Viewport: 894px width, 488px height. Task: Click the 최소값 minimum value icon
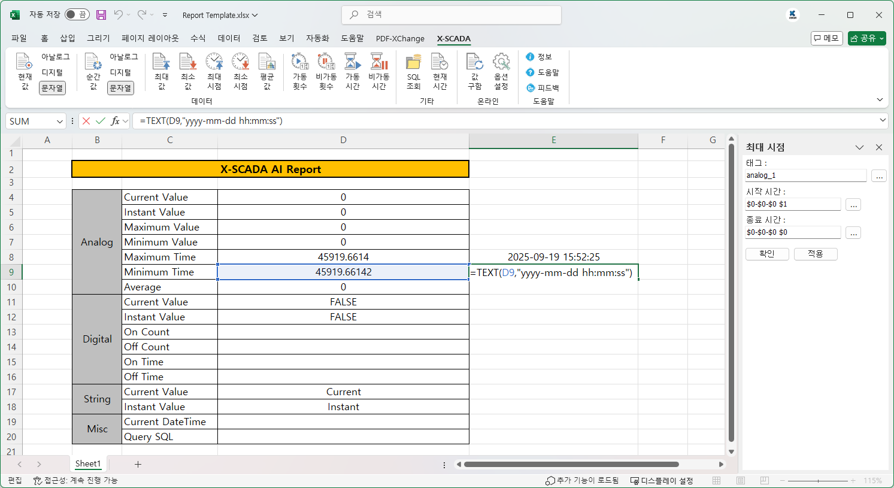188,62
